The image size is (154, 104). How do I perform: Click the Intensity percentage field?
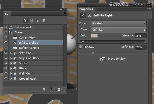[x=141, y=36]
